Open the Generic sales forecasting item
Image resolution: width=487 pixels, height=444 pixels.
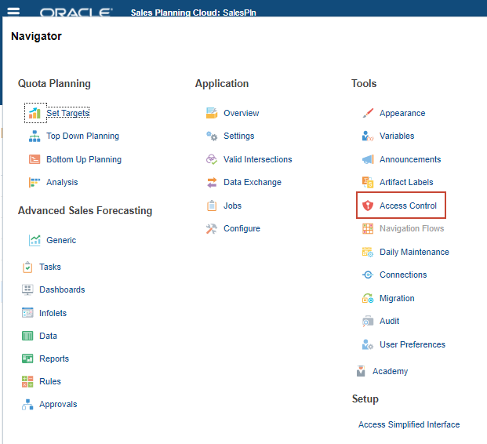click(x=61, y=240)
